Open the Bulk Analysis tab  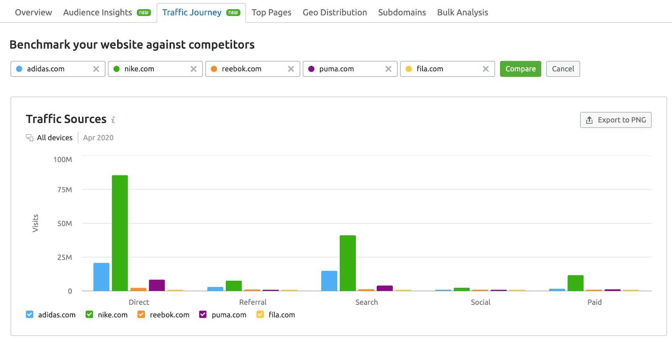(x=462, y=13)
